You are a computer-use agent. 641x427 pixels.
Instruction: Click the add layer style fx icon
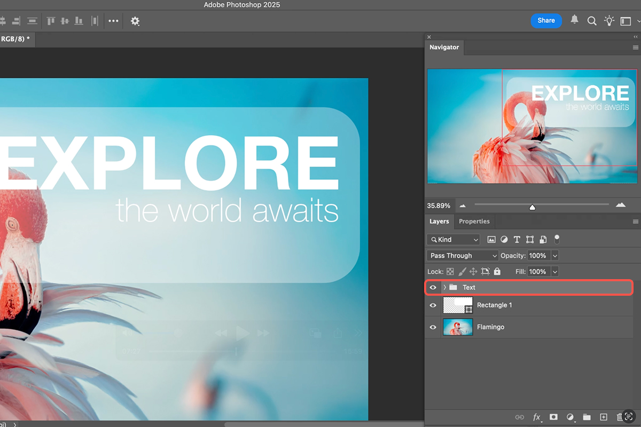[537, 417]
